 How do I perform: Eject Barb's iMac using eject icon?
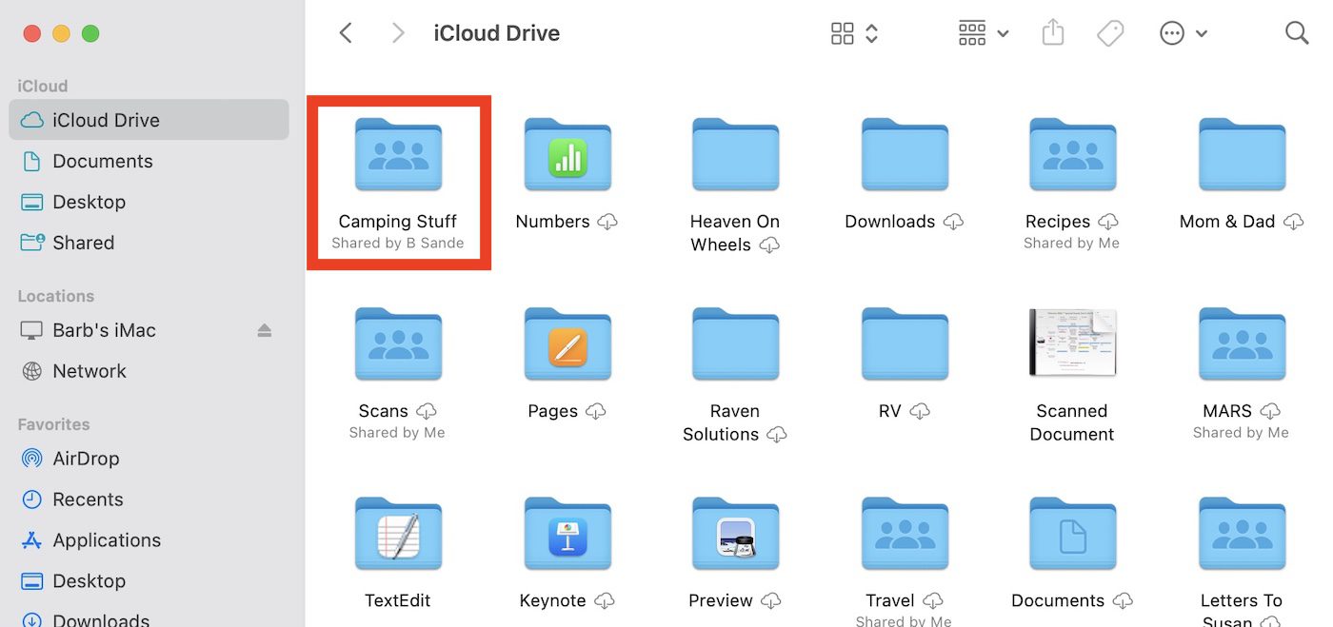tap(265, 330)
